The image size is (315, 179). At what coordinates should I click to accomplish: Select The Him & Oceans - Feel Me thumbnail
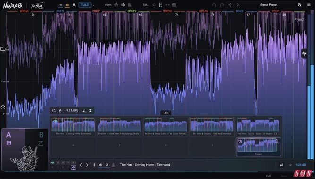click(212, 127)
